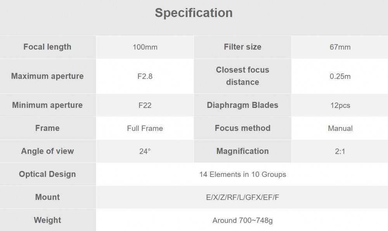Click the E/X/Z/RF/L/GFX/EF/F mount list

point(242,197)
